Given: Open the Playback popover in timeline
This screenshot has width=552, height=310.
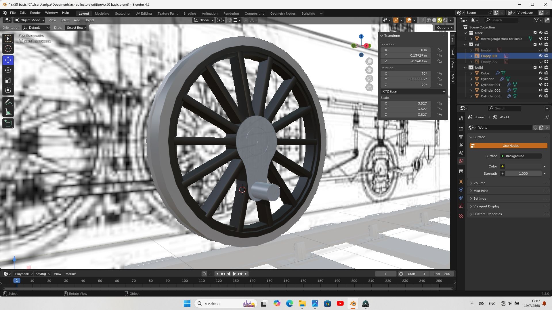Looking at the screenshot, I should (23, 274).
